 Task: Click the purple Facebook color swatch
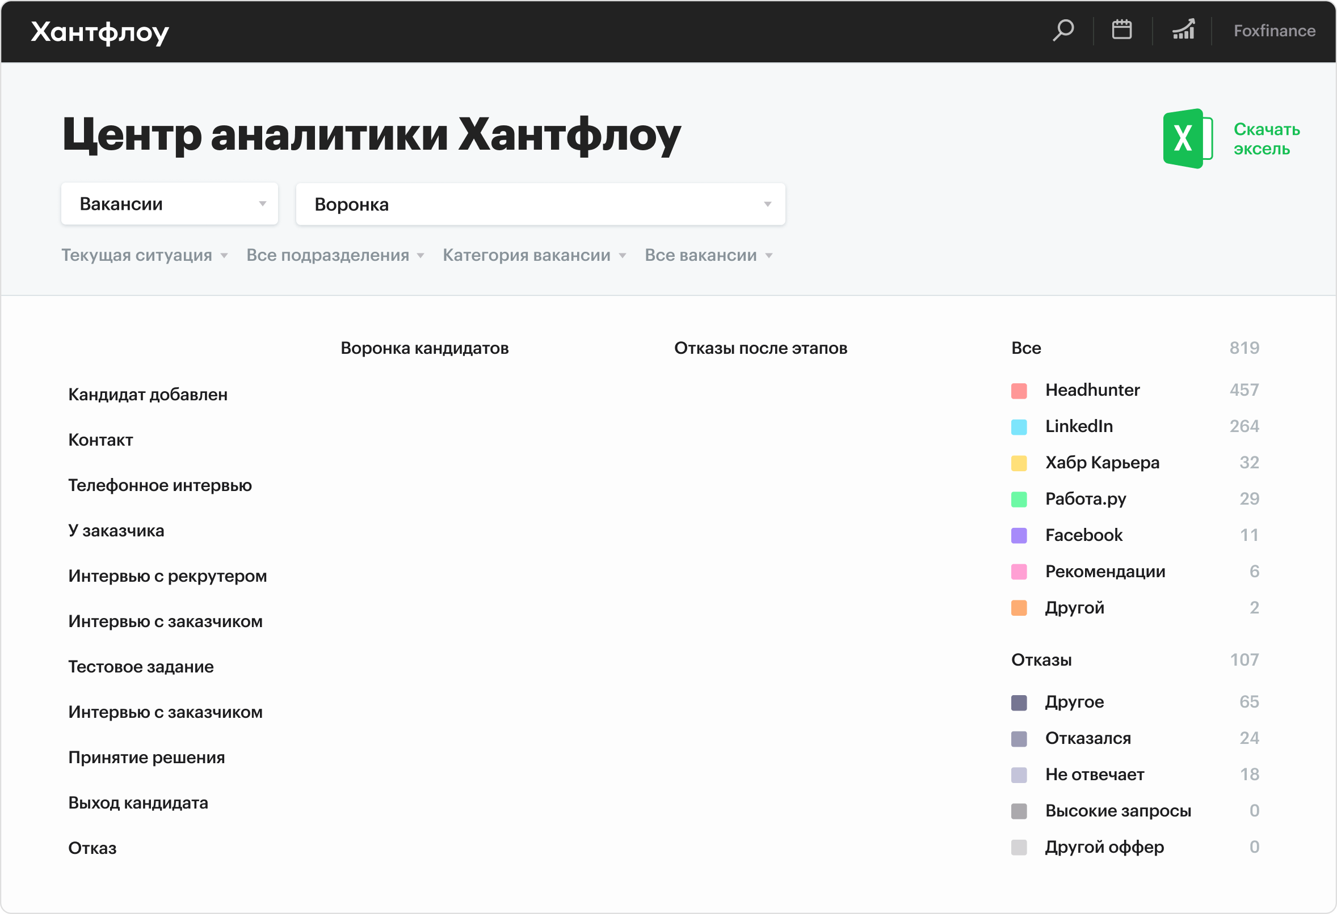pos(1019,535)
